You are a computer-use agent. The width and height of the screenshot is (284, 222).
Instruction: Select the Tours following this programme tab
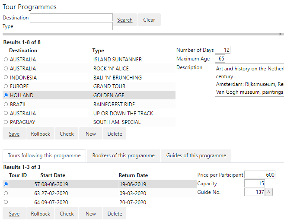point(44,156)
